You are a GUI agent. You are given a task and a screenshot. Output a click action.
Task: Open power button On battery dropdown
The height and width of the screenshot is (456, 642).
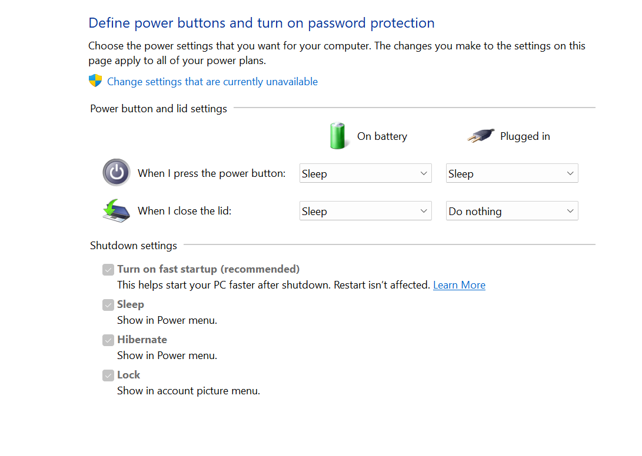[365, 173]
